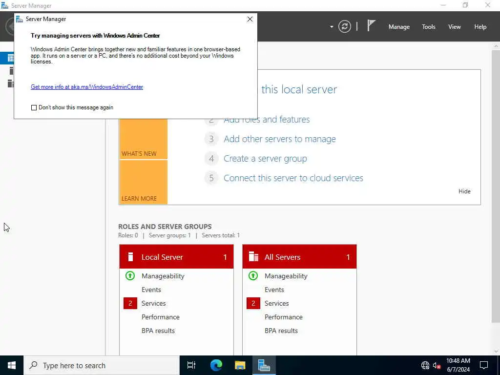
Task: Click the muted volume tray icon
Action: (x=437, y=365)
